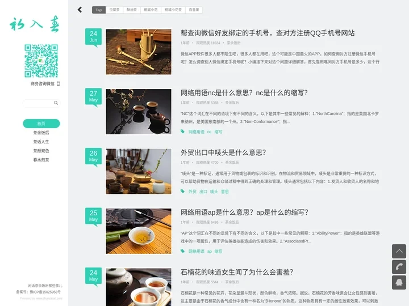Click the back chevron arrow icon
This screenshot has height=306, width=409.
(80, 10)
